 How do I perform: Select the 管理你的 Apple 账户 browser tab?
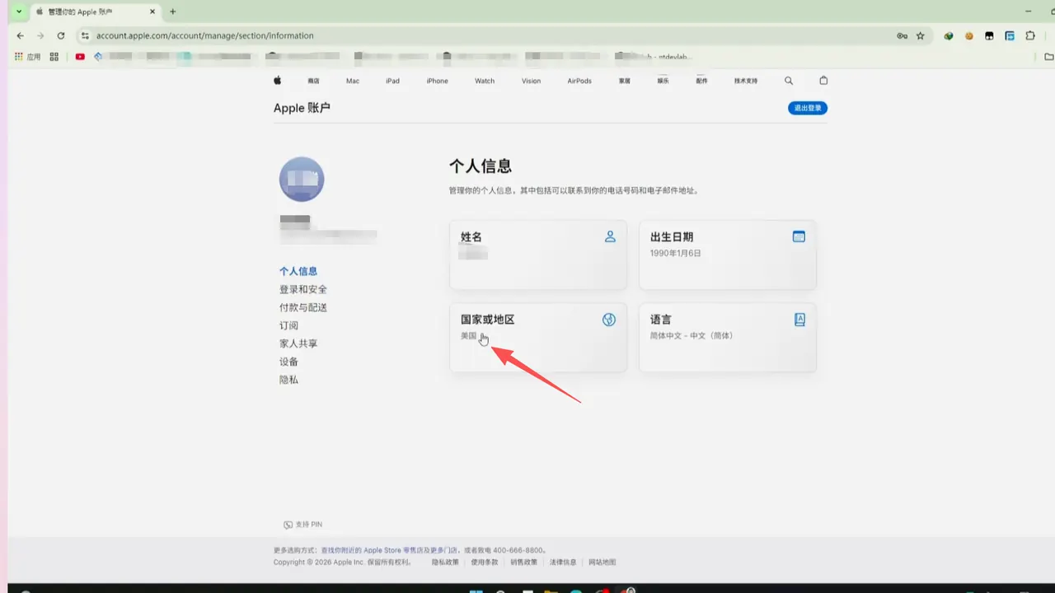[x=95, y=12]
